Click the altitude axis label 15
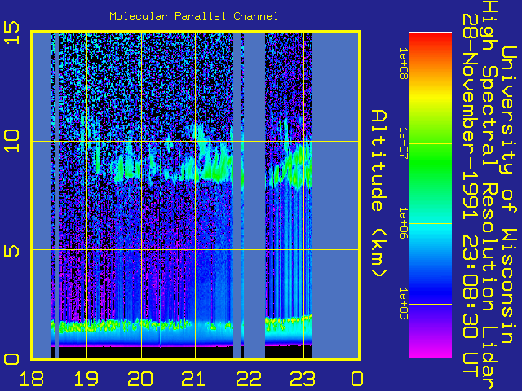522x391 pixels. point(12,33)
